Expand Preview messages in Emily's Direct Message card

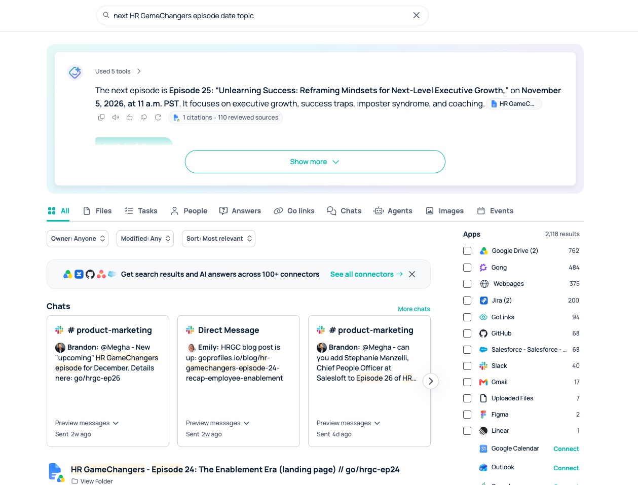pyautogui.click(x=217, y=423)
